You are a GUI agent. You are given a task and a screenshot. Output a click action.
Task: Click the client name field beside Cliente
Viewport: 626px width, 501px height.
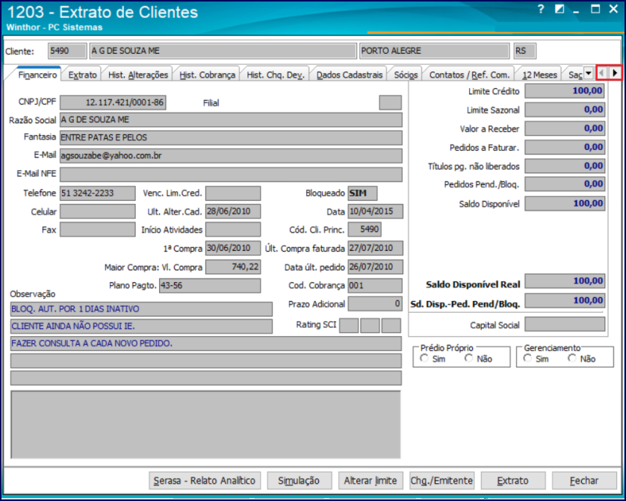tap(223, 51)
